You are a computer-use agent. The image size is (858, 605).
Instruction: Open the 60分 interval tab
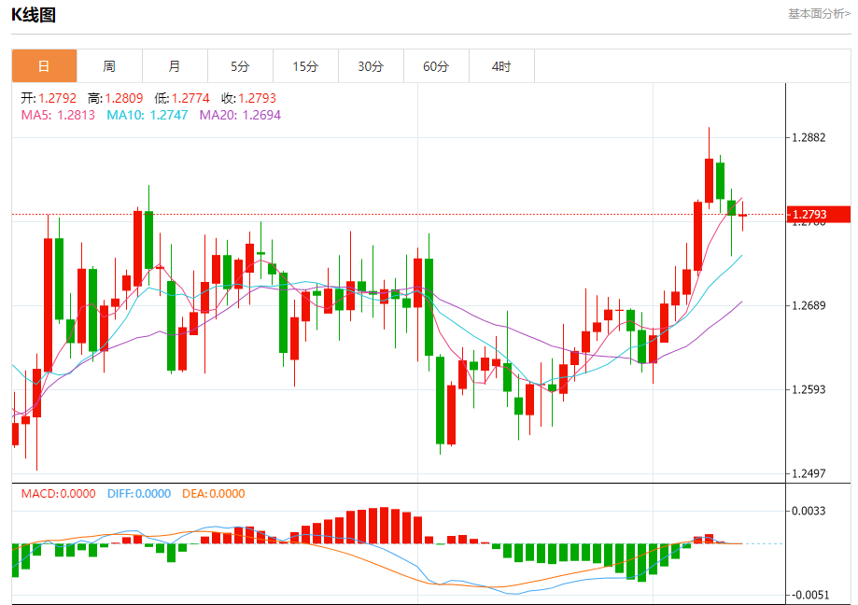click(436, 66)
